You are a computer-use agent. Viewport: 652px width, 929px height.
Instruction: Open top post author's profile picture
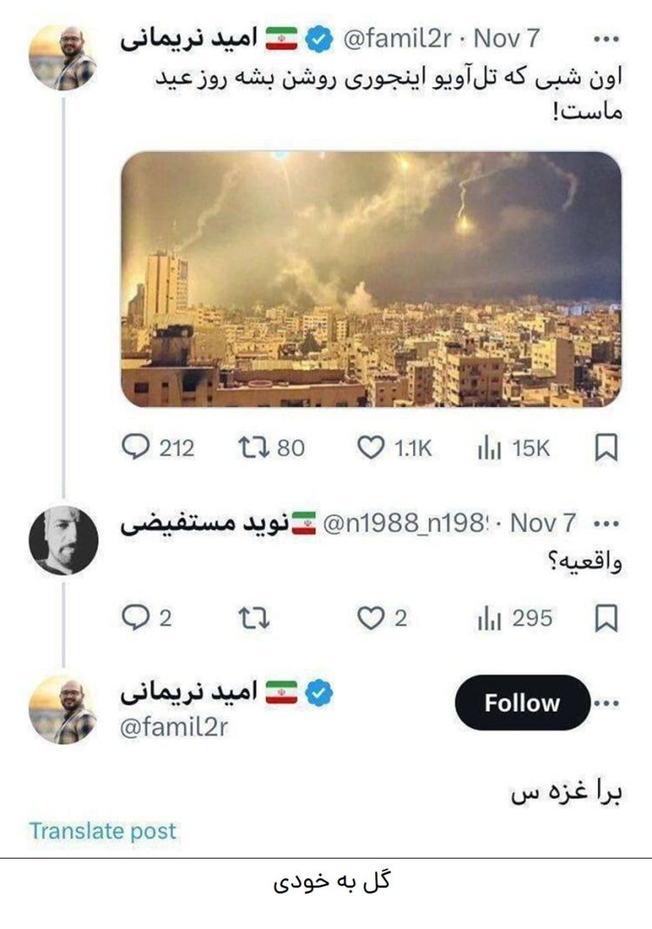pos(63,57)
